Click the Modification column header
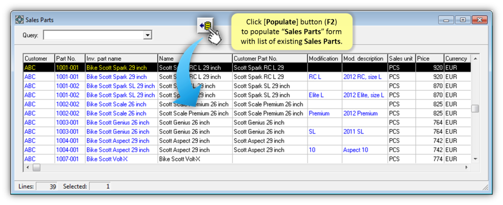The height and width of the screenshot is (205, 503). (325, 58)
